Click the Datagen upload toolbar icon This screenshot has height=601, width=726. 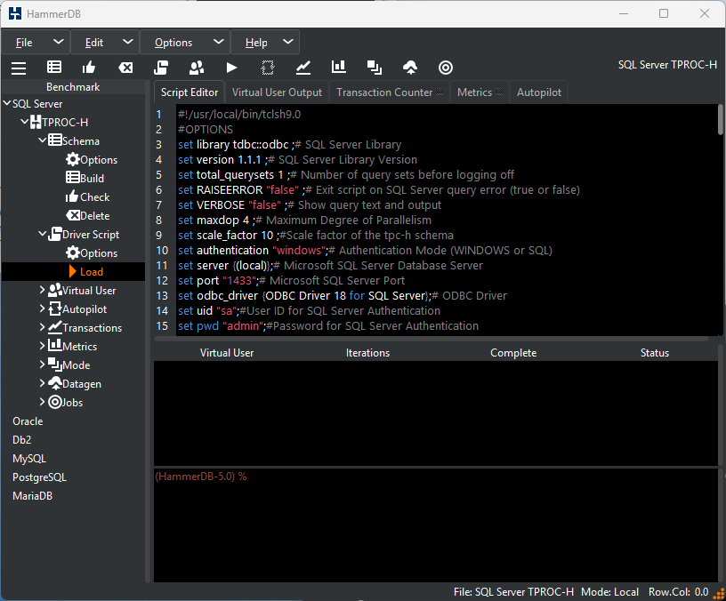410,68
